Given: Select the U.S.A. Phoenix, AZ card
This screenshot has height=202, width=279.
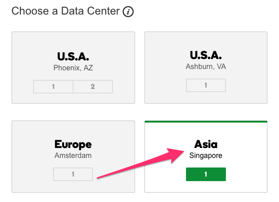Looking at the screenshot, I should click(x=73, y=68).
